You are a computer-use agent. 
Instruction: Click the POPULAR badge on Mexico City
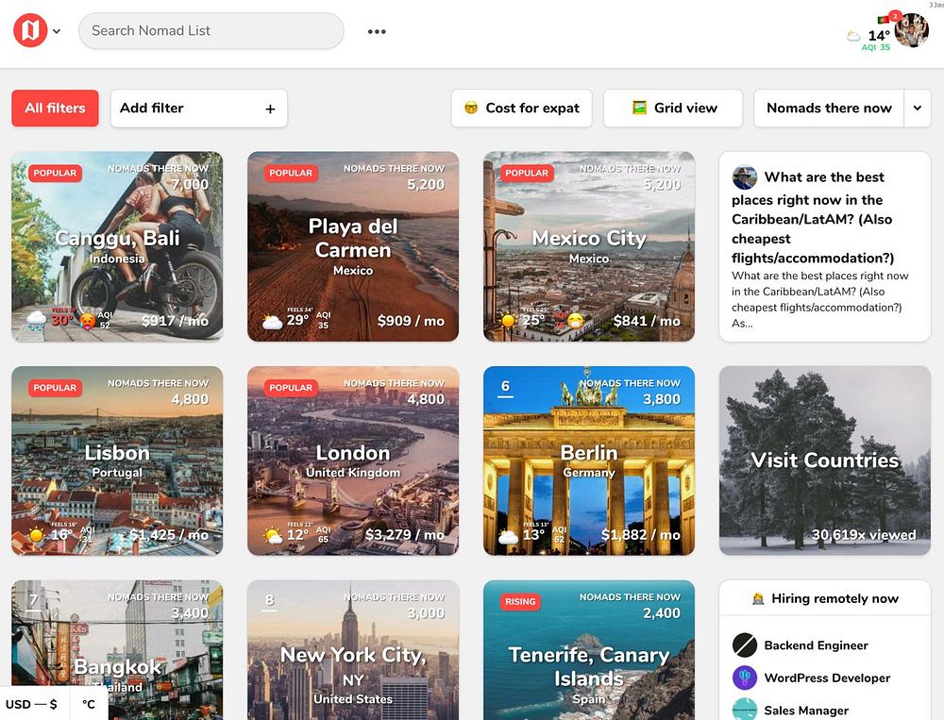tap(527, 174)
